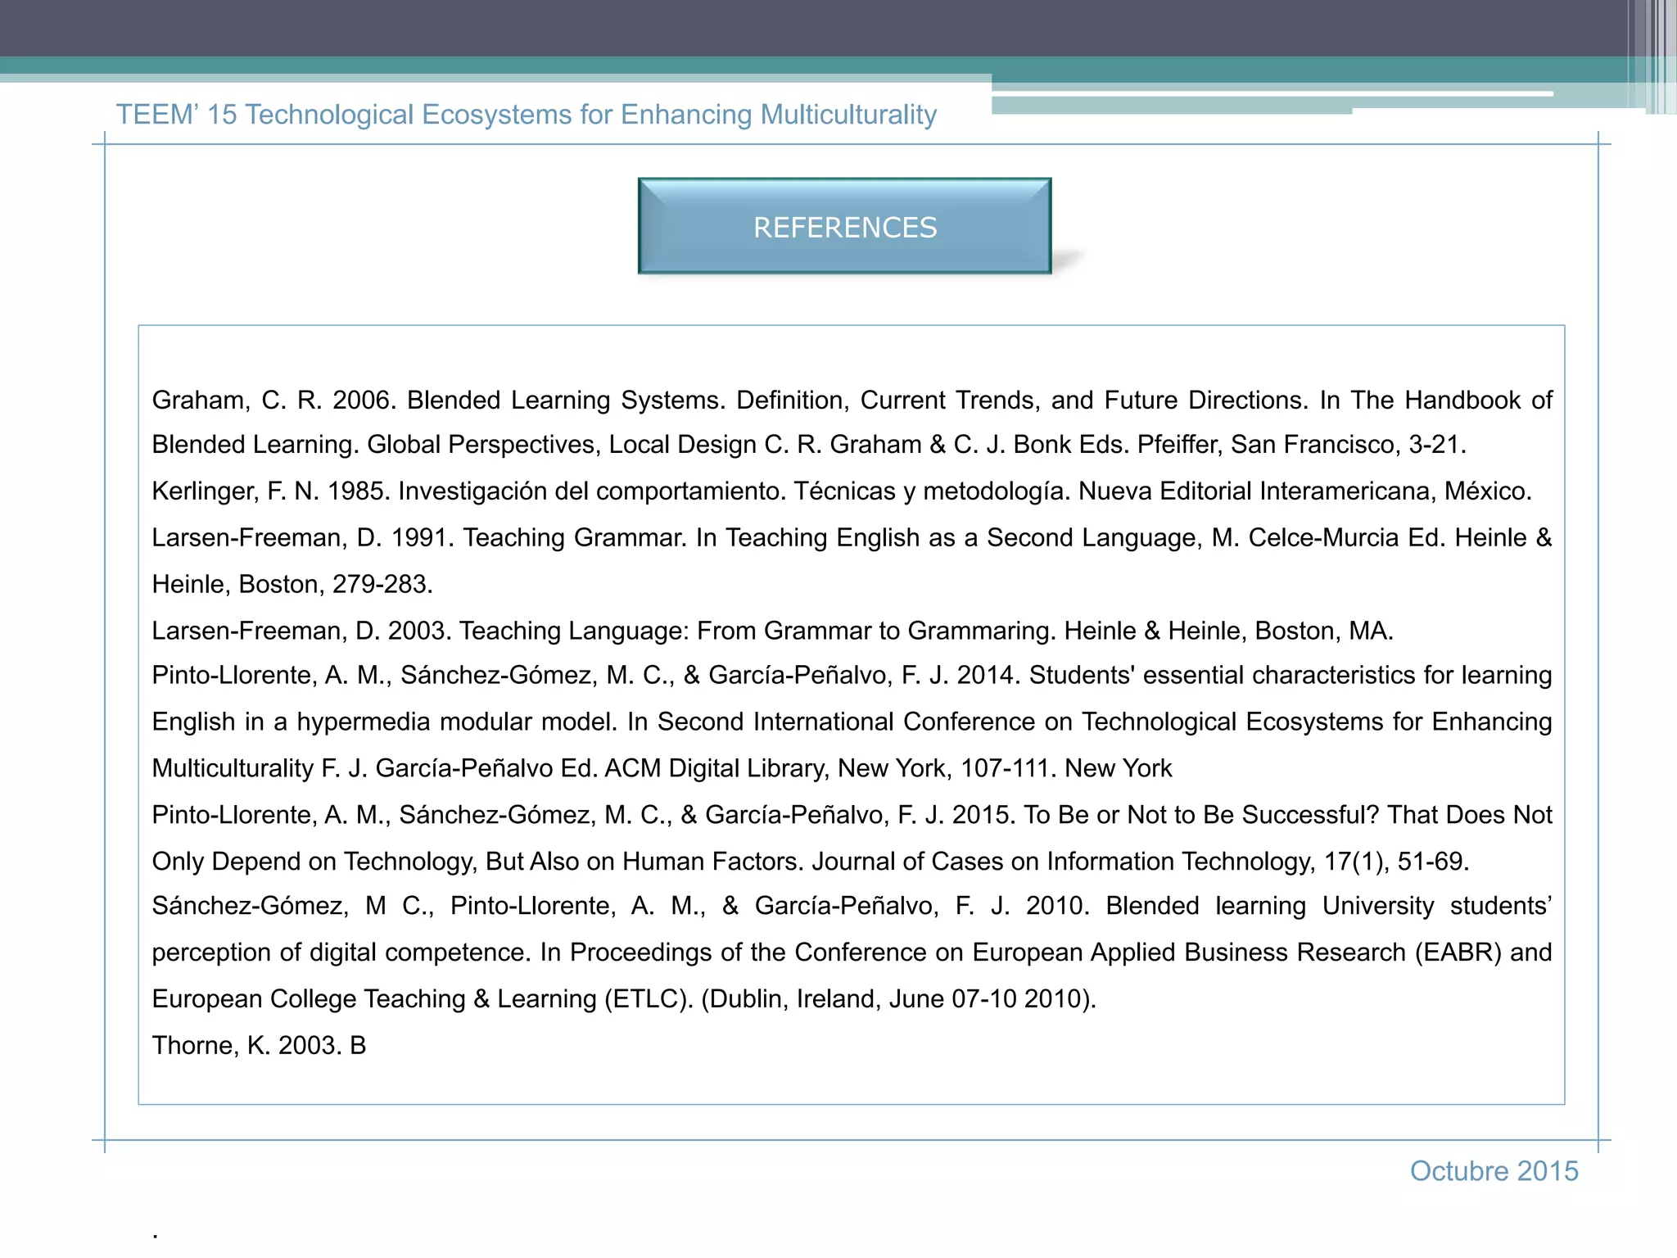This screenshot has height=1258, width=1677.
Task: Click the line 'Multiculturality F. J. García-Peñalvo Ed. ACM Digital Library'
Action: [662, 768]
